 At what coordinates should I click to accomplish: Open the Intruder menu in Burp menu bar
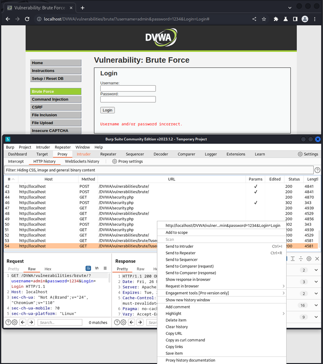pyautogui.click(x=43, y=147)
